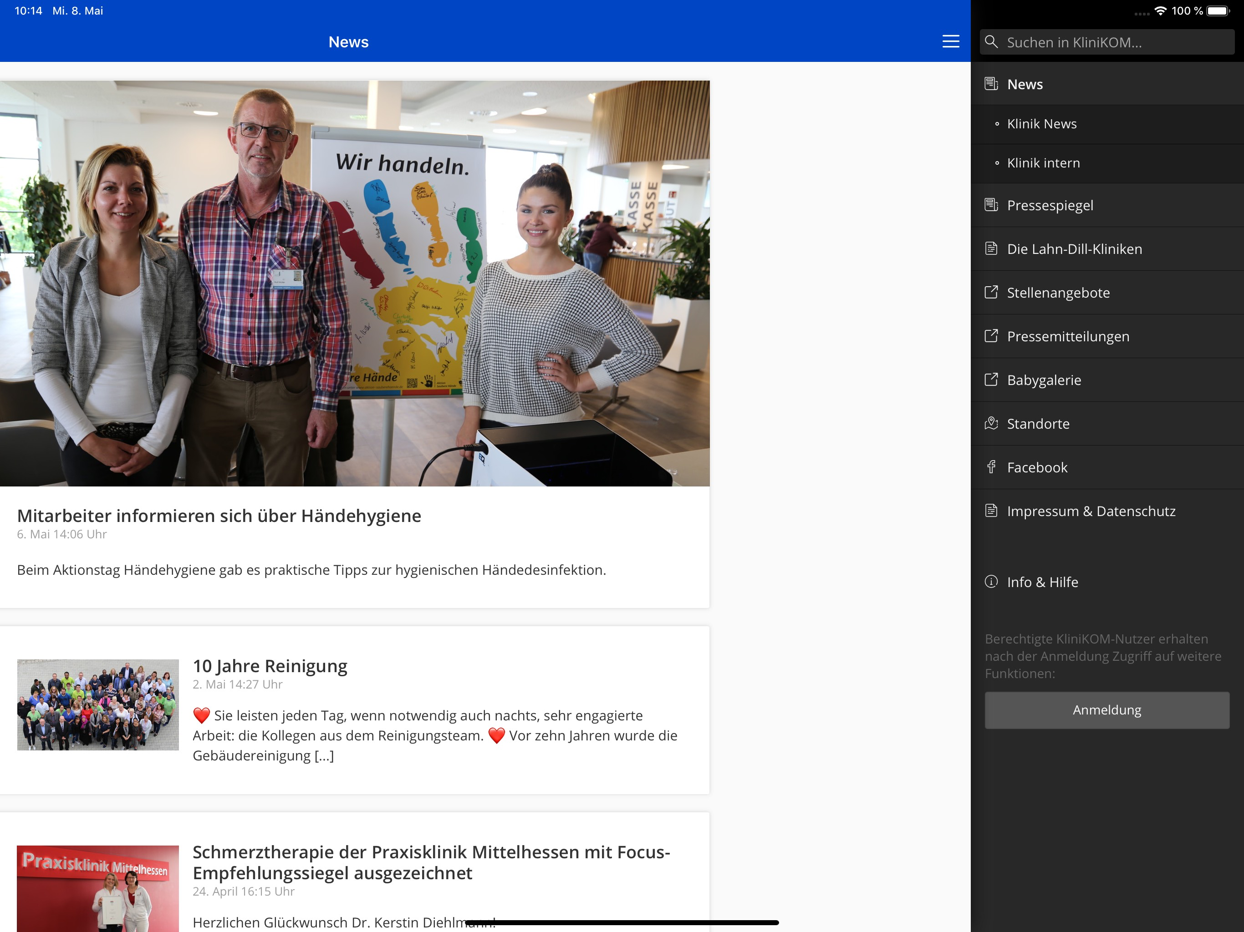Click the date 6. Mai 14:06 Uhr

coord(62,534)
